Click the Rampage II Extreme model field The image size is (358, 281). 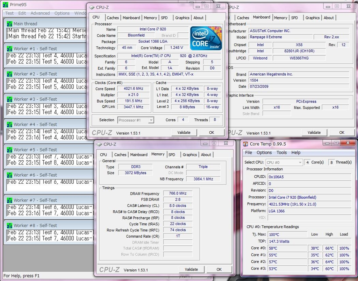click(x=281, y=37)
